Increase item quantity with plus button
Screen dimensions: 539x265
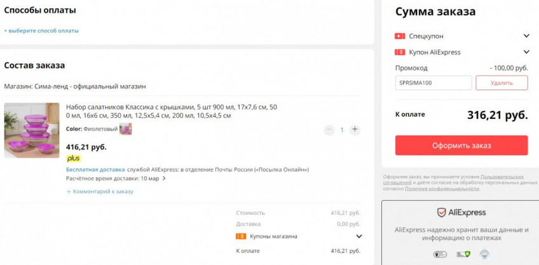click(x=355, y=130)
